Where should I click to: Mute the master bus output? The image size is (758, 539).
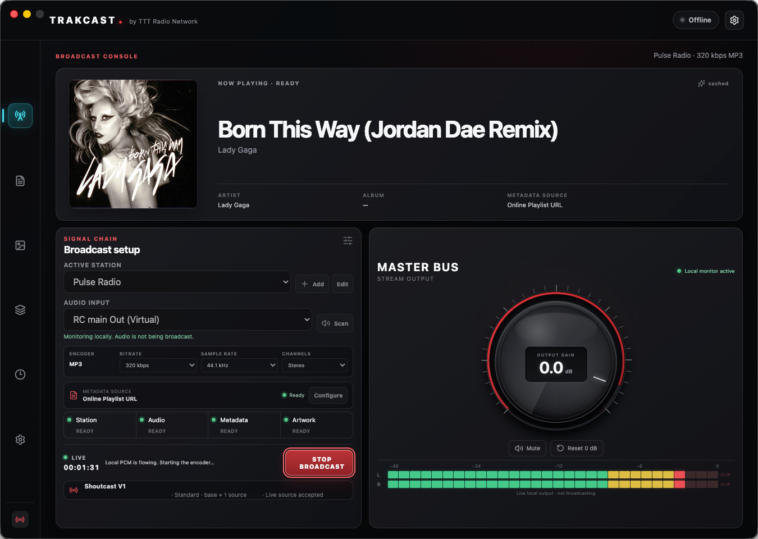(x=527, y=448)
